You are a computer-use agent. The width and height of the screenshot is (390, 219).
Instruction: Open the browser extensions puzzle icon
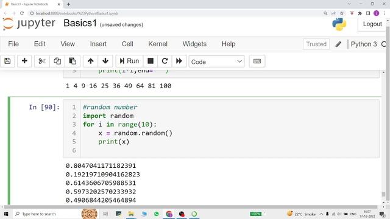tap(360, 13)
